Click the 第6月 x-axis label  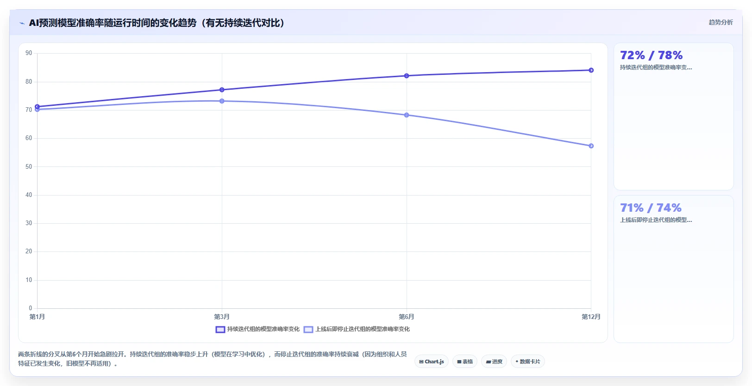407,317
